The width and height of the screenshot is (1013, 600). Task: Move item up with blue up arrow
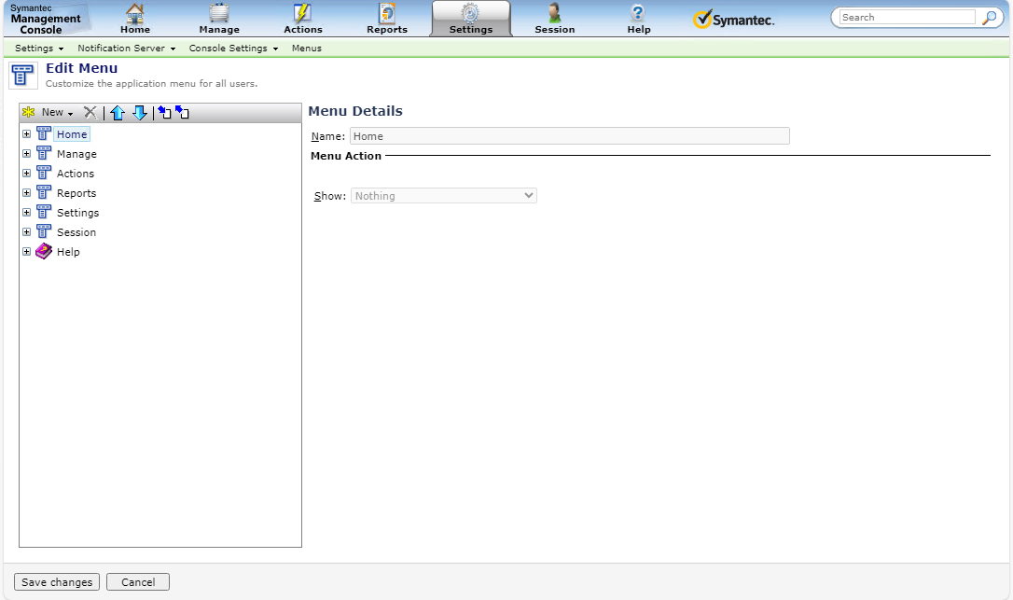point(118,113)
